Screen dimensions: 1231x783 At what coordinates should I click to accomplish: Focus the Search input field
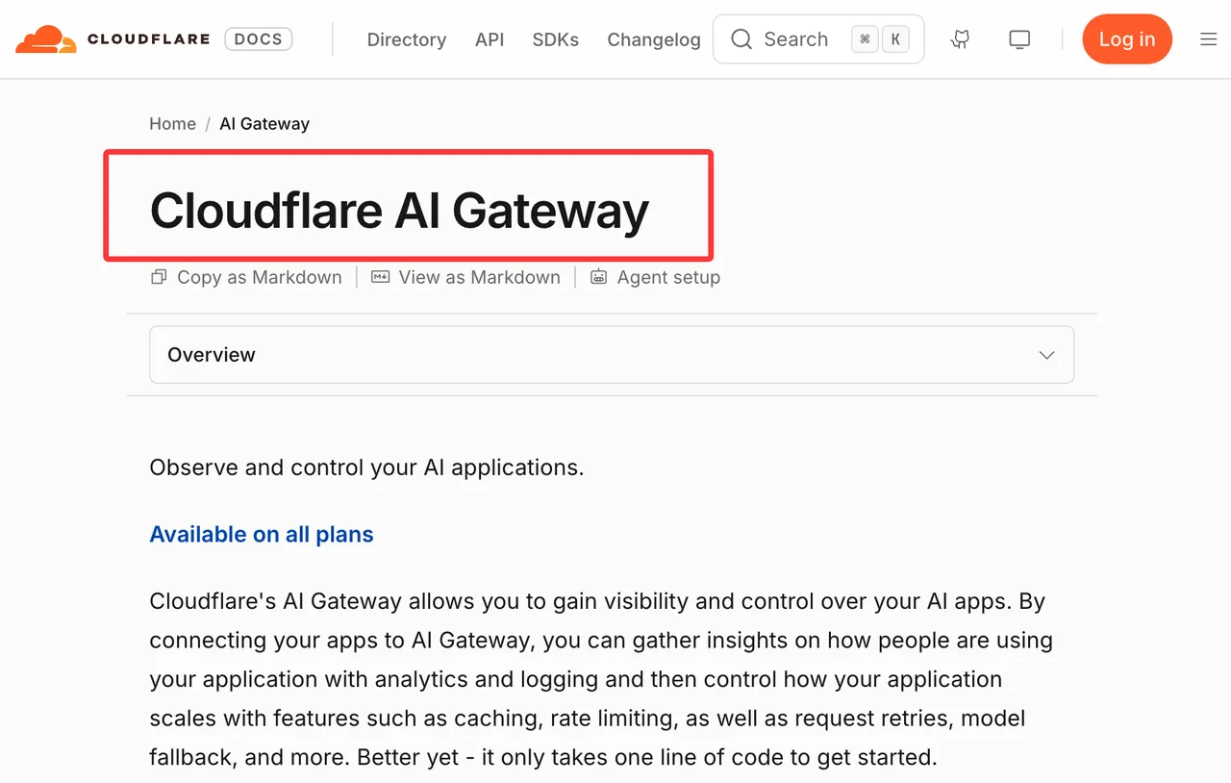click(x=818, y=39)
